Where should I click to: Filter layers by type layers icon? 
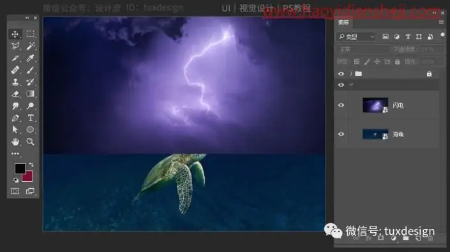[408, 36]
